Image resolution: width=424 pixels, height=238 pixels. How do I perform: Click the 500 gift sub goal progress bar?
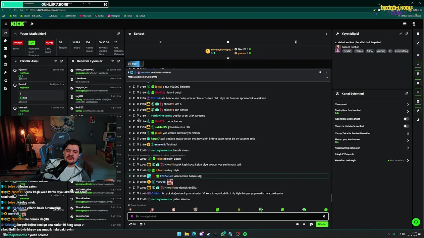tap(135, 64)
